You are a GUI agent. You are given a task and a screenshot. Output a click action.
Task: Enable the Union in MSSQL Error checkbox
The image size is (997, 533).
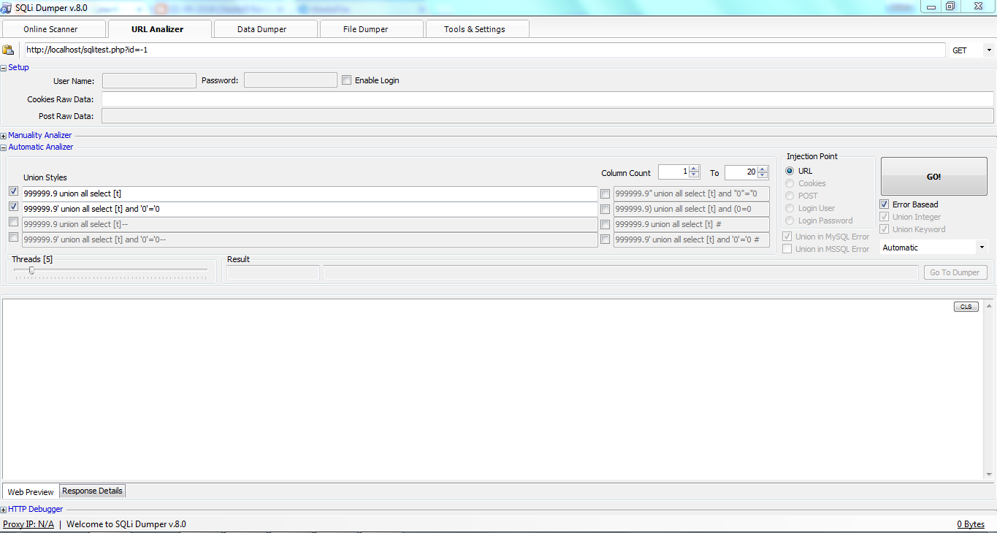787,248
